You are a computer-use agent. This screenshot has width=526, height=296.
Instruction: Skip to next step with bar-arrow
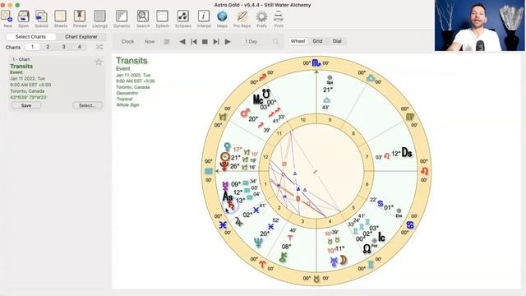pos(216,42)
